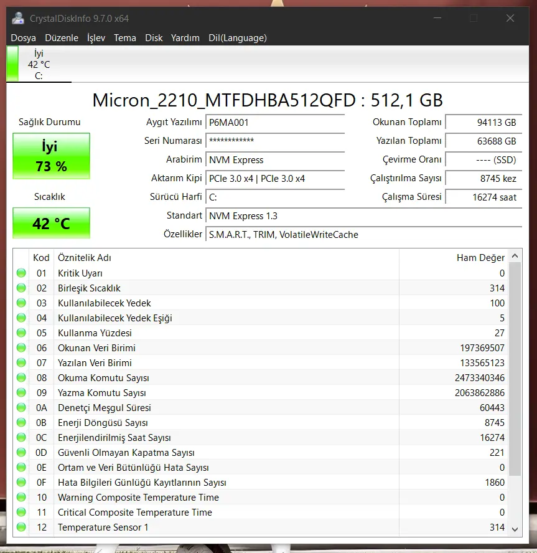This screenshot has height=553, width=537.
Task: Click the İyi 73 % health status button
Action: click(x=52, y=156)
